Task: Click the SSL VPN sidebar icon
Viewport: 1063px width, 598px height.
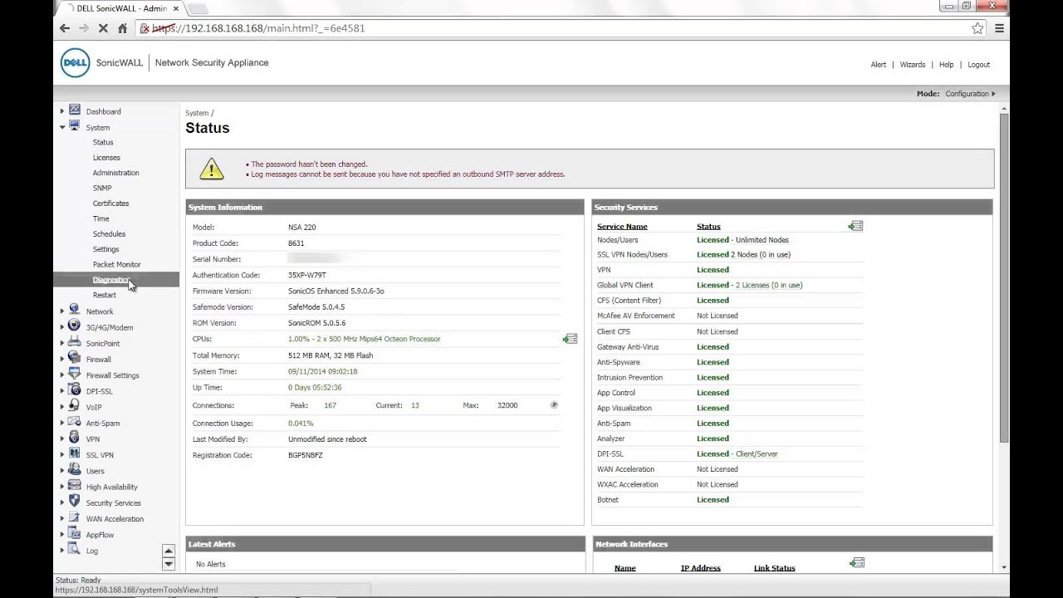Action: click(74, 454)
